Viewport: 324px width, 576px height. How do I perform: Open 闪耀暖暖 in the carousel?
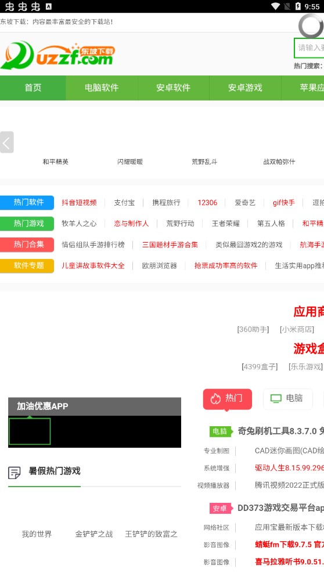(130, 161)
